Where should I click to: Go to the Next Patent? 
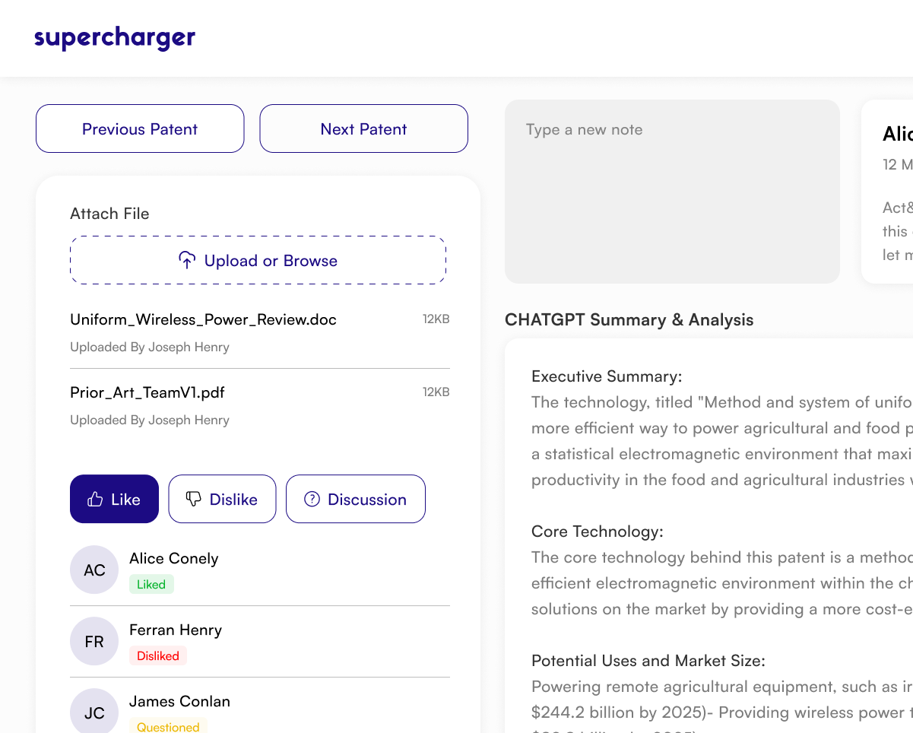click(x=363, y=129)
